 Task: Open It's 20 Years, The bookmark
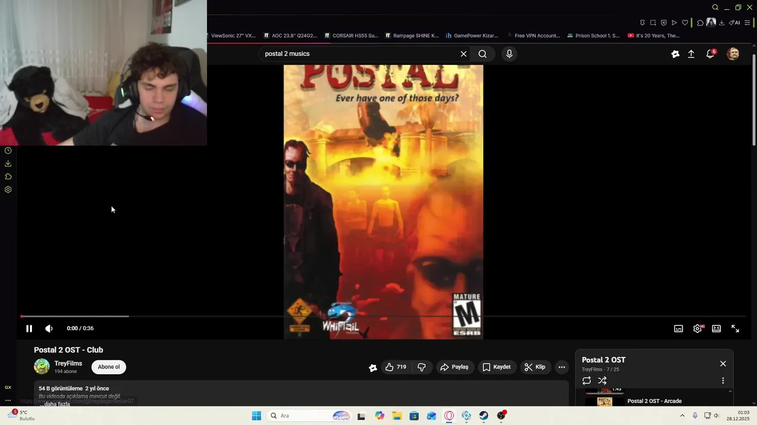(654, 35)
